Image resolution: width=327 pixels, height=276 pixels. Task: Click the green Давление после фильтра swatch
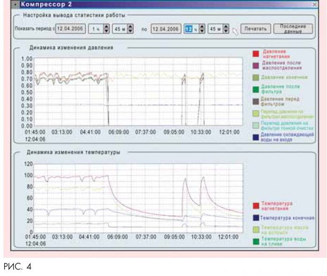coord(255,89)
